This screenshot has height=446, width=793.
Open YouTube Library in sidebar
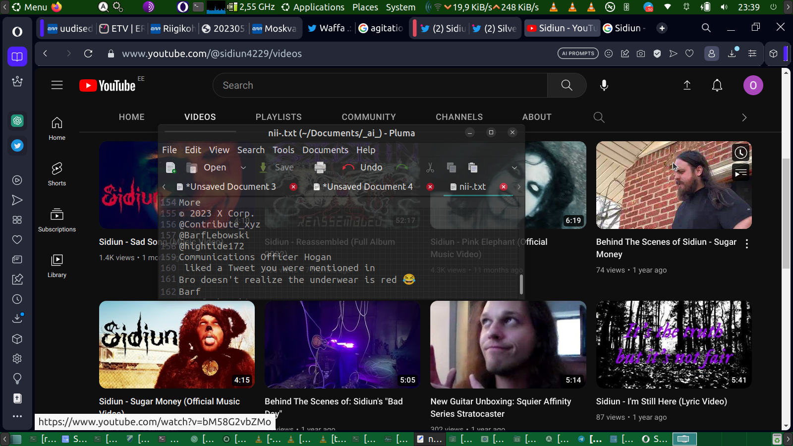point(57,266)
